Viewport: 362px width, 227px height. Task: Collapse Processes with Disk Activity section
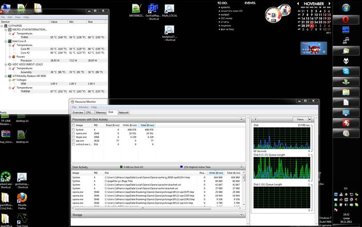(x=242, y=119)
